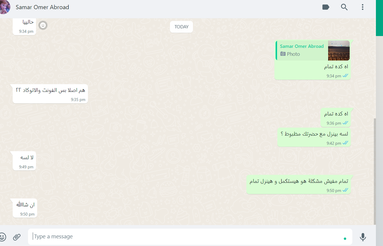The width and height of the screenshot is (383, 246).
Task: Click the quoted Samar Omer Abroad Photo reply
Action: (313, 50)
